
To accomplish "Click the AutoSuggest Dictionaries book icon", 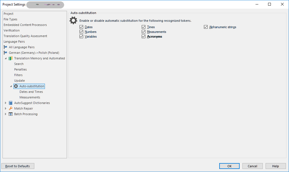I will (11, 103).
